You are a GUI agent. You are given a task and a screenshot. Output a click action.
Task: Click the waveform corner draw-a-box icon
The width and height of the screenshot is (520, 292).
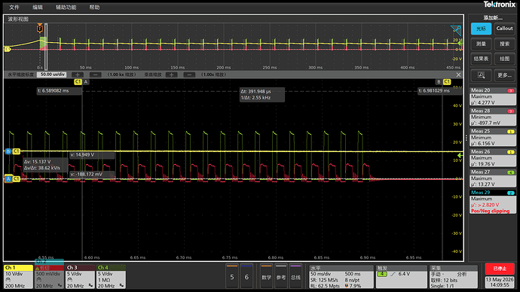tap(456, 30)
